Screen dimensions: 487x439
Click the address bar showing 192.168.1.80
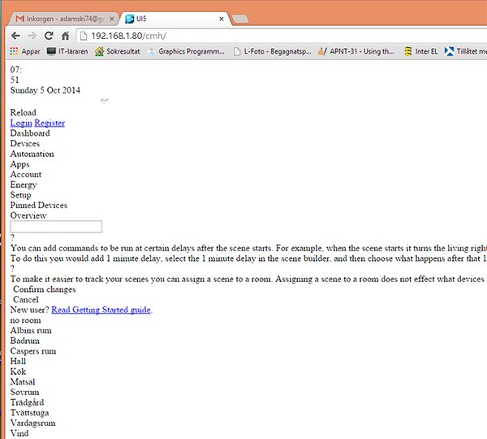[243, 36]
